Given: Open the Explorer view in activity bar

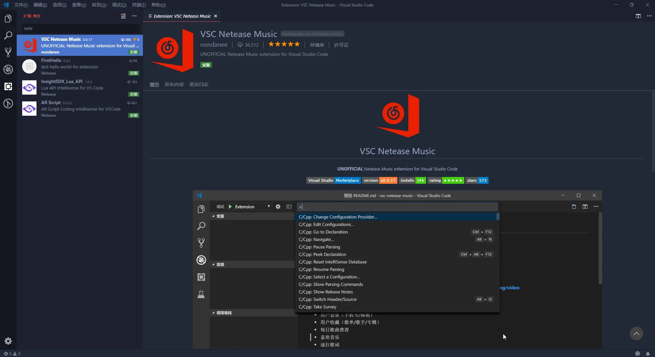Looking at the screenshot, I should coord(8,19).
